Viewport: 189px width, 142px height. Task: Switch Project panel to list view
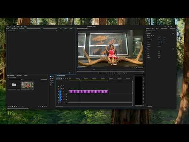coord(10,106)
